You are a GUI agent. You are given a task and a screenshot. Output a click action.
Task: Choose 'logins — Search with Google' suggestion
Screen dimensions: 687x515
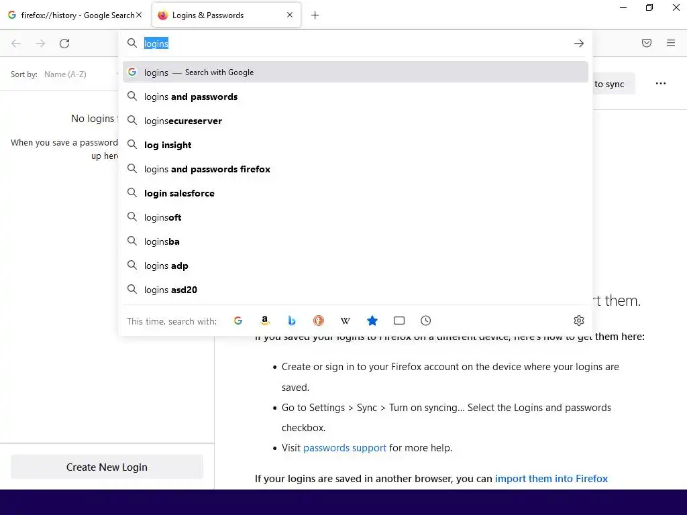(356, 72)
